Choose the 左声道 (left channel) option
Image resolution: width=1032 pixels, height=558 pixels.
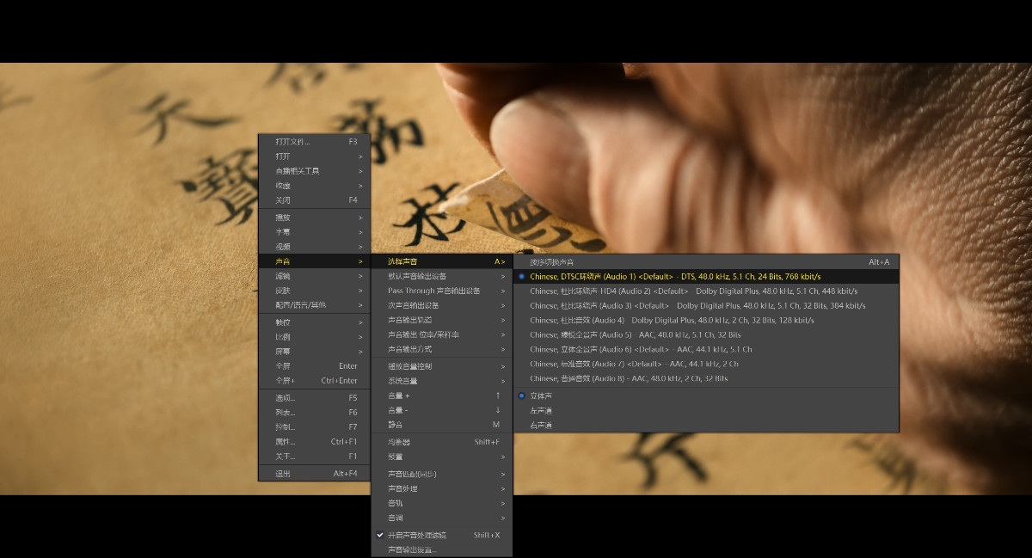[x=541, y=411]
